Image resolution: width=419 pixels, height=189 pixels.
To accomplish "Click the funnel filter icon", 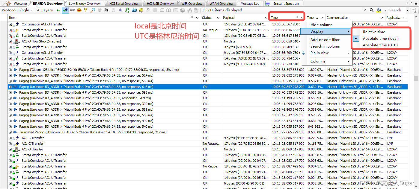I will click(365, 10).
